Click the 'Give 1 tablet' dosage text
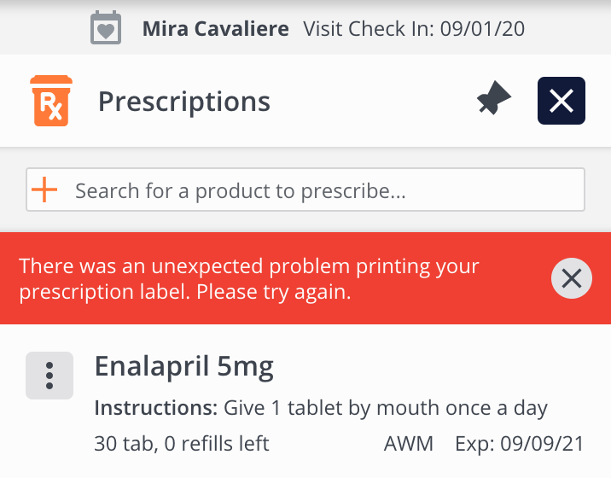The width and height of the screenshot is (611, 478). click(385, 408)
